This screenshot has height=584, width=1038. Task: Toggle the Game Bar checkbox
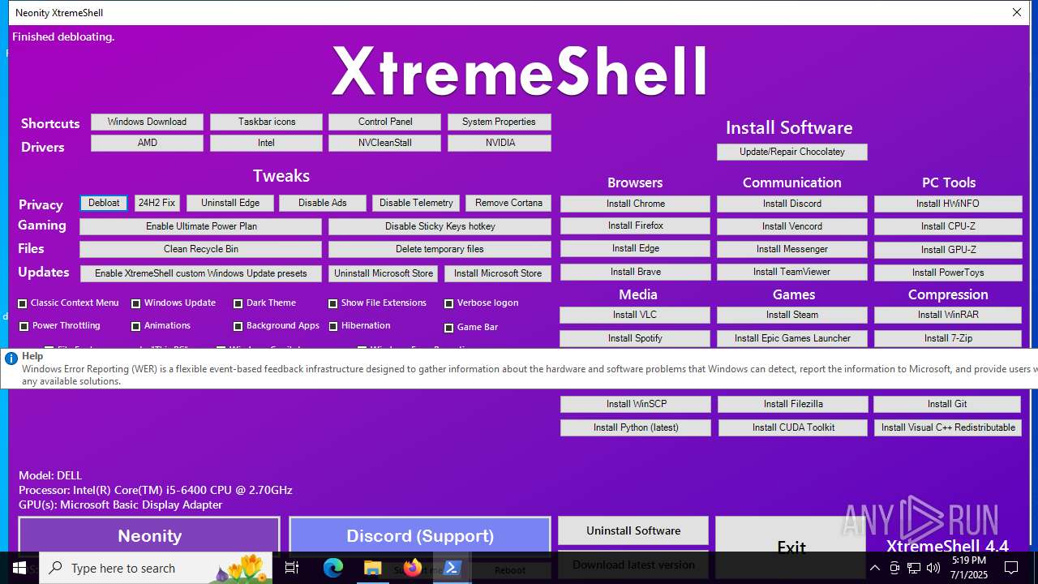click(449, 328)
